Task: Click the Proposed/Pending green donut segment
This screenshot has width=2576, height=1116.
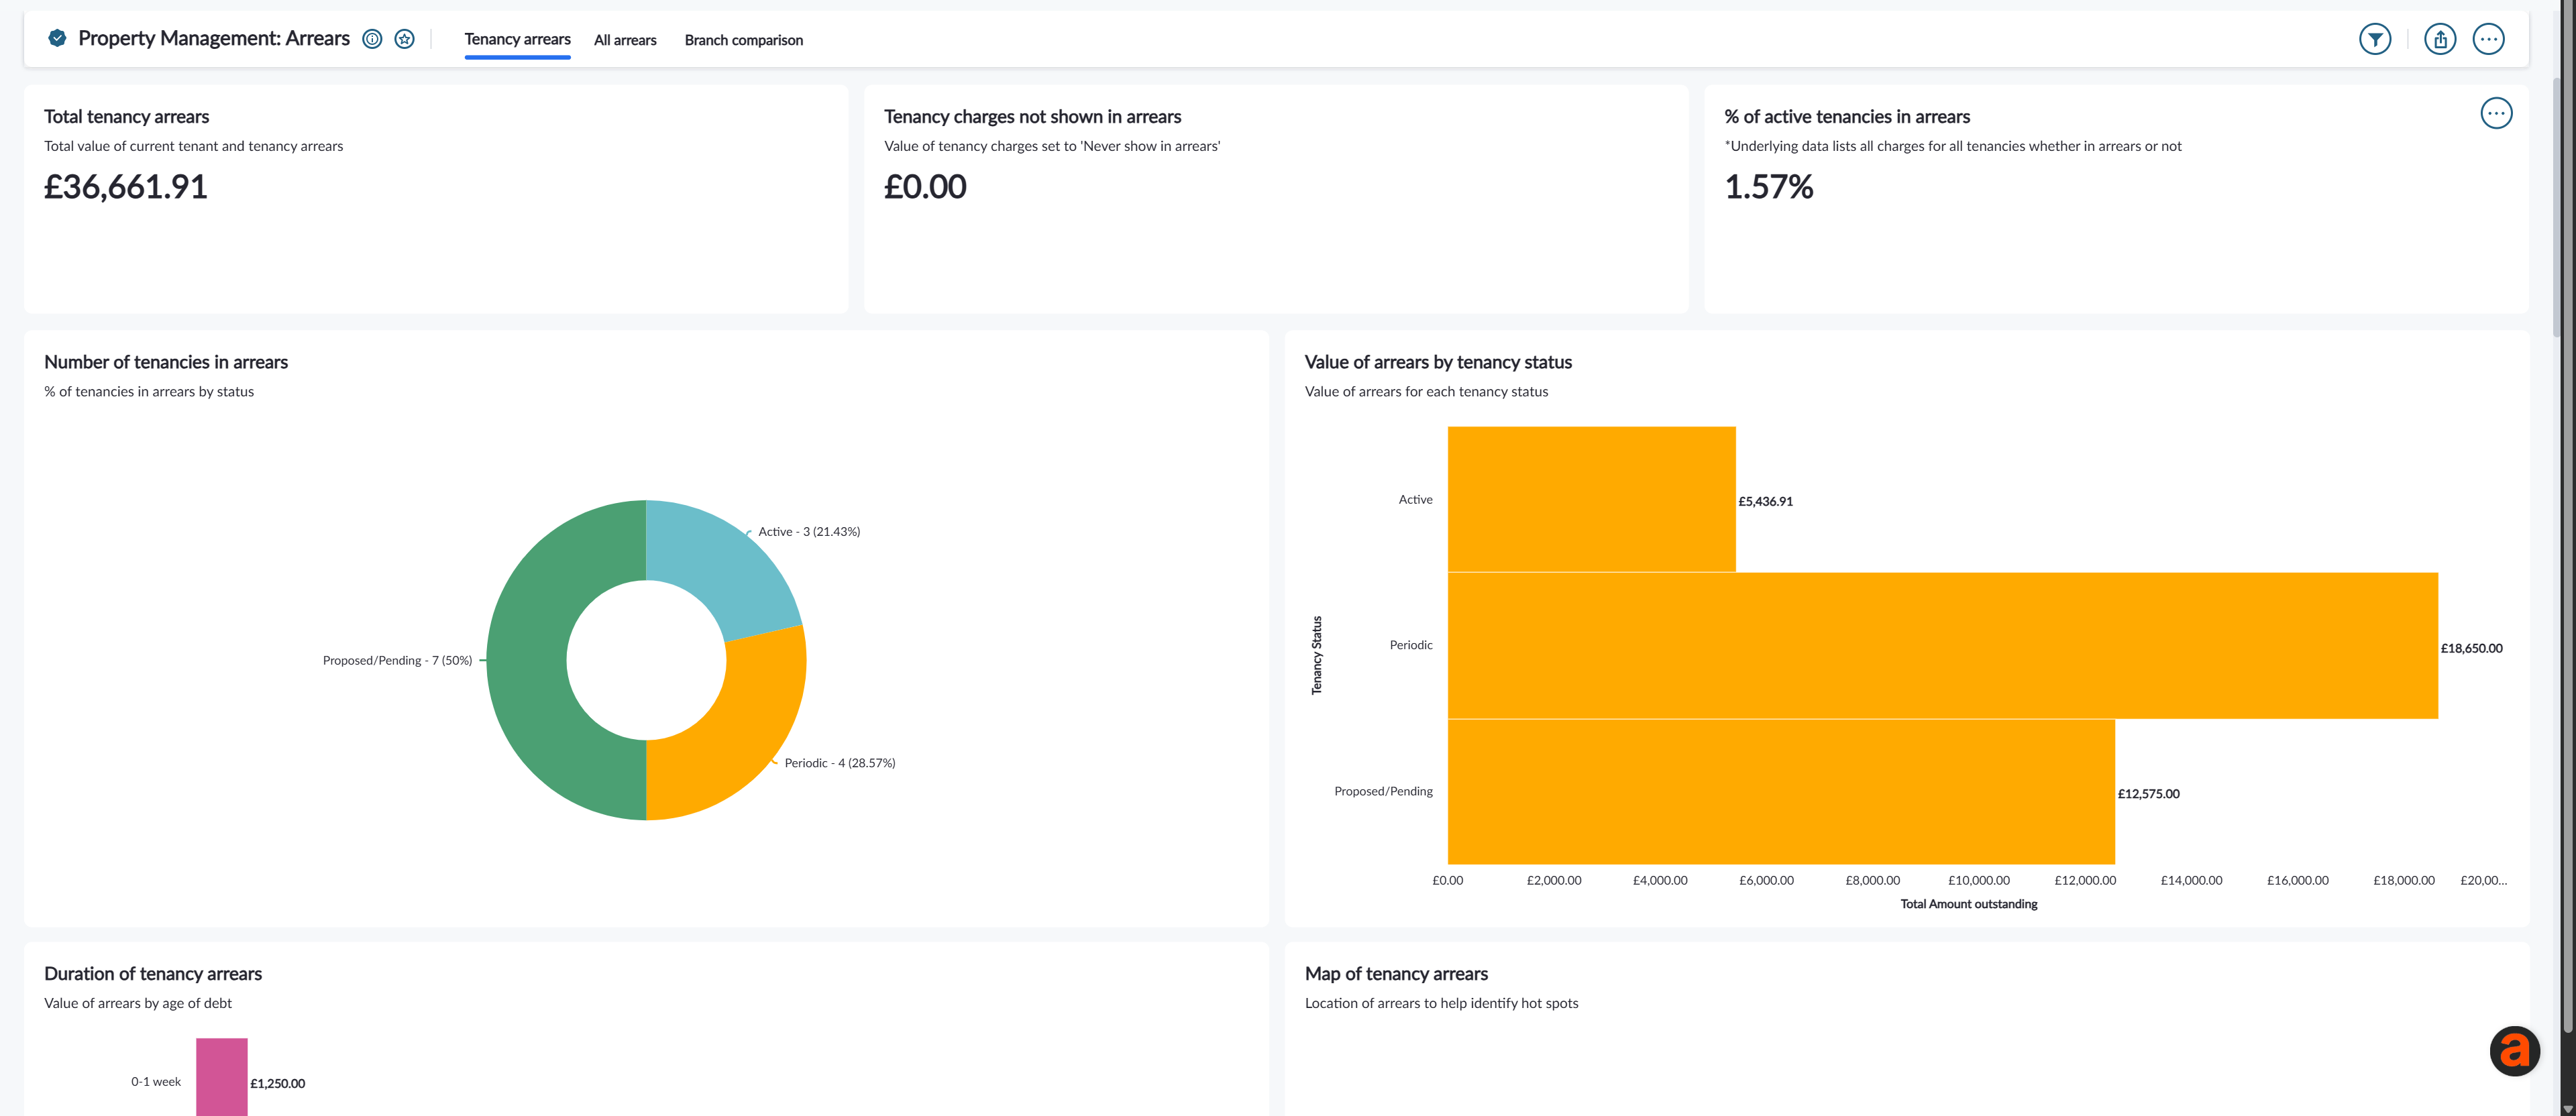Action: [x=528, y=660]
